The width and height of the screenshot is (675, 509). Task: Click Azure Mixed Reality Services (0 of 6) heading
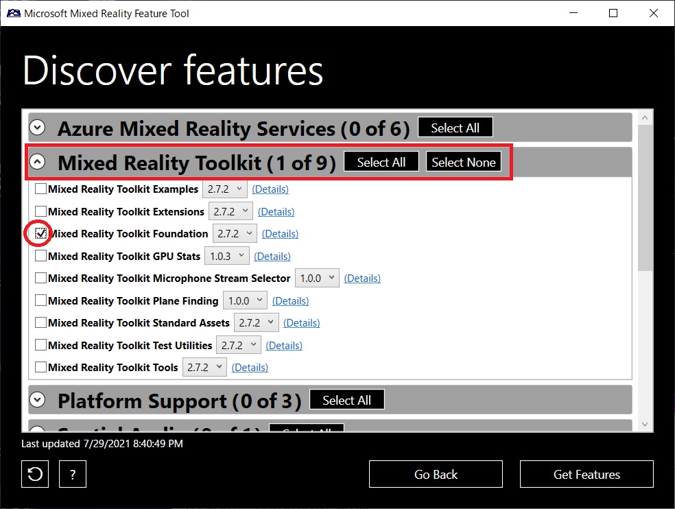(x=234, y=128)
